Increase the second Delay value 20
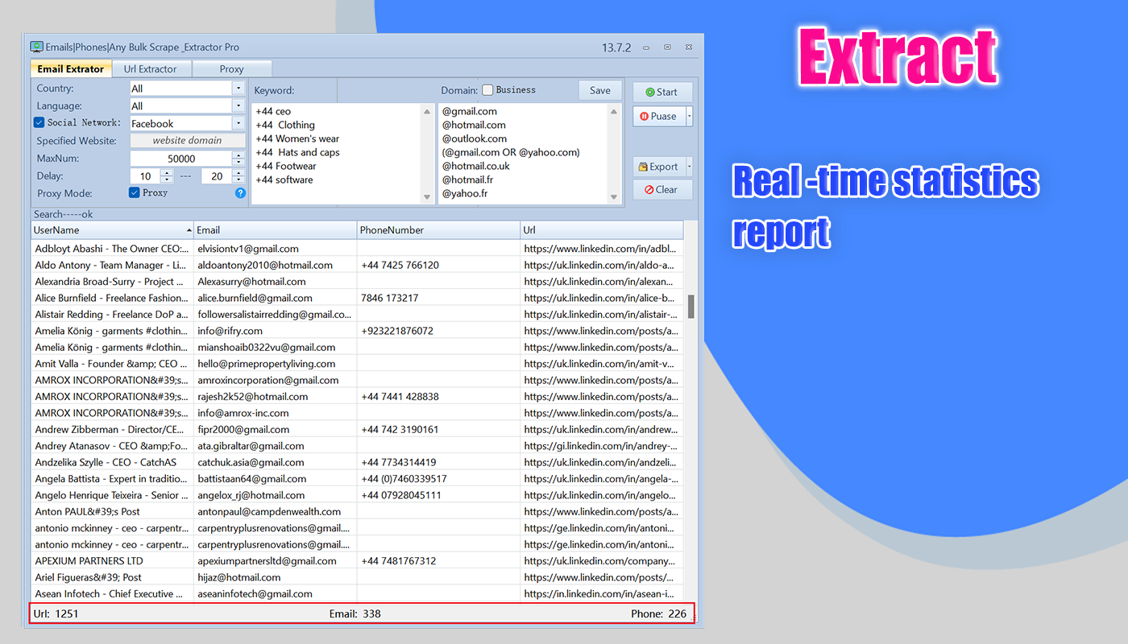The image size is (1128, 644). (x=238, y=172)
